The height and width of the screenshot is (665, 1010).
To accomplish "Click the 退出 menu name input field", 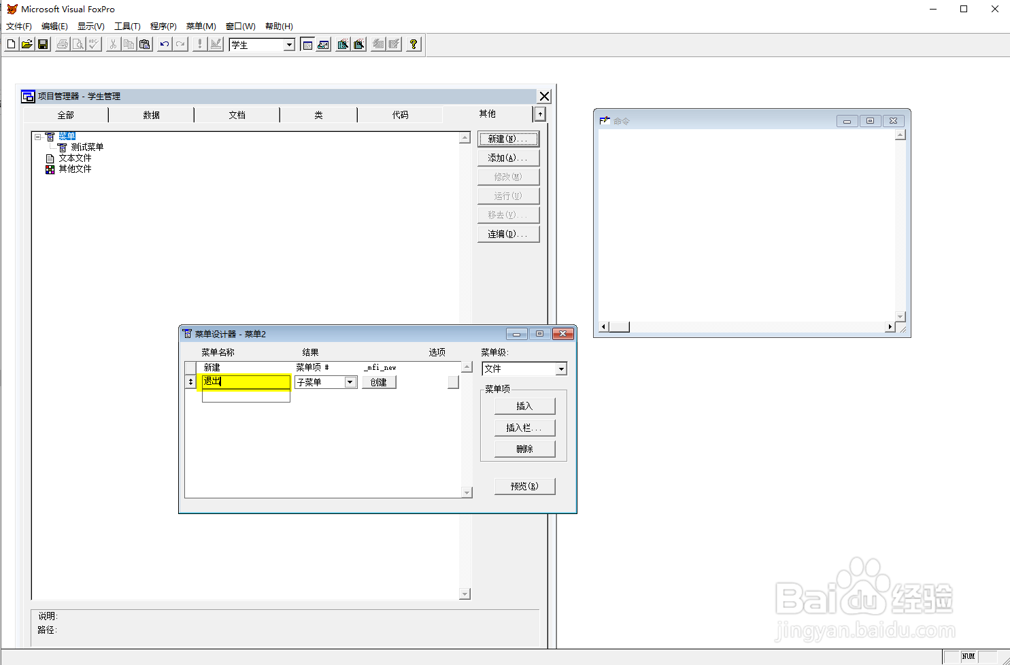I will pyautogui.click(x=246, y=382).
